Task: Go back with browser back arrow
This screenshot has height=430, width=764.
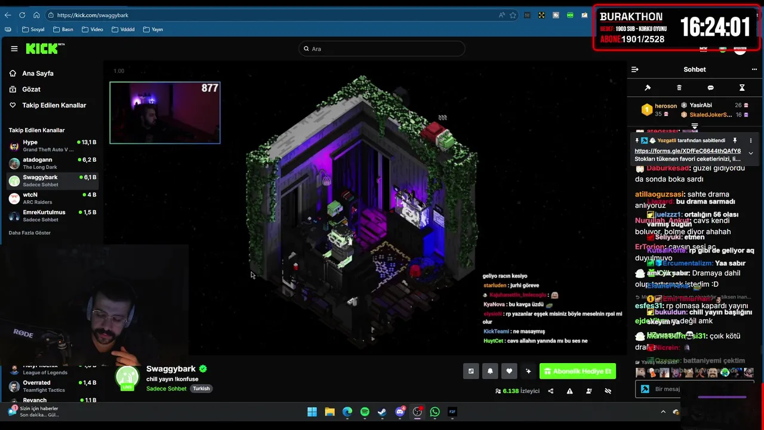Action: [8, 15]
